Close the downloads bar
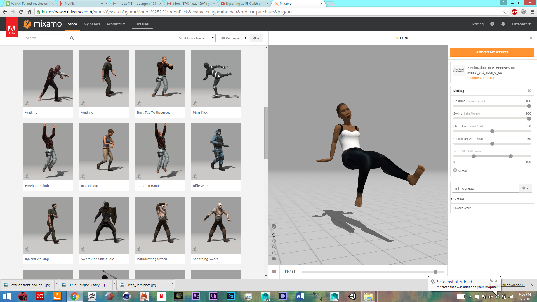The height and width of the screenshot is (302, 537). point(532,285)
